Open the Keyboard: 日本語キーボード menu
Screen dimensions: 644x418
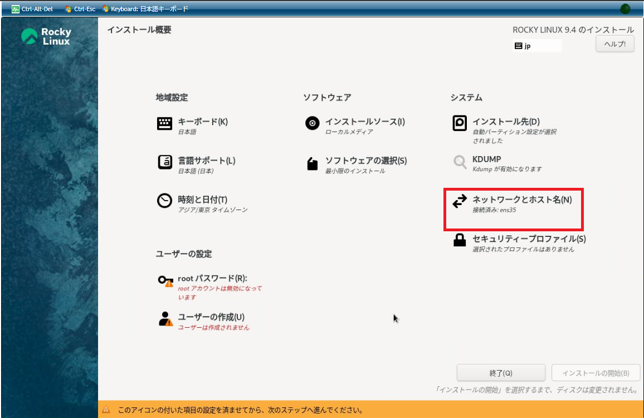145,9
